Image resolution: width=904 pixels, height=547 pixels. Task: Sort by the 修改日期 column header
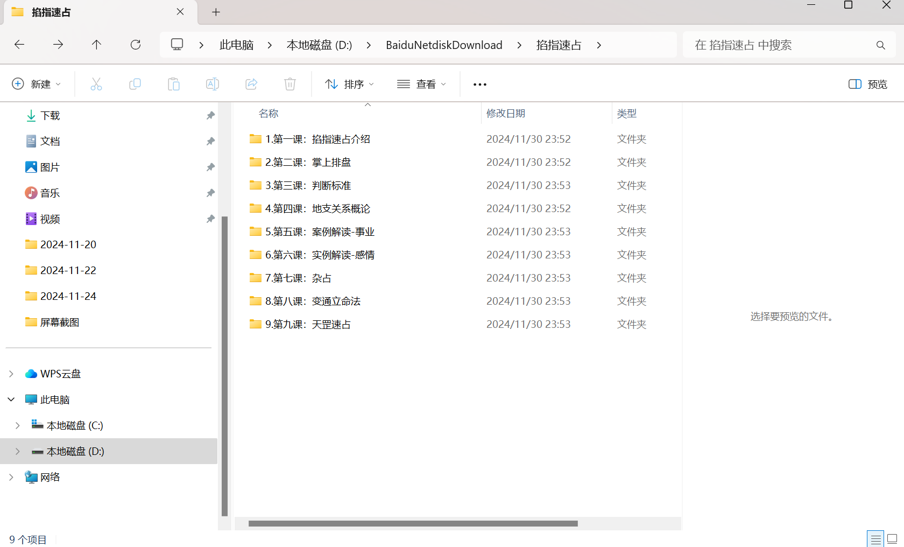point(506,114)
